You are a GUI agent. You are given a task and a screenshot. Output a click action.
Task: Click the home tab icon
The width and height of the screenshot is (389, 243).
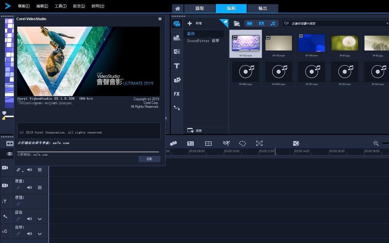click(177, 8)
